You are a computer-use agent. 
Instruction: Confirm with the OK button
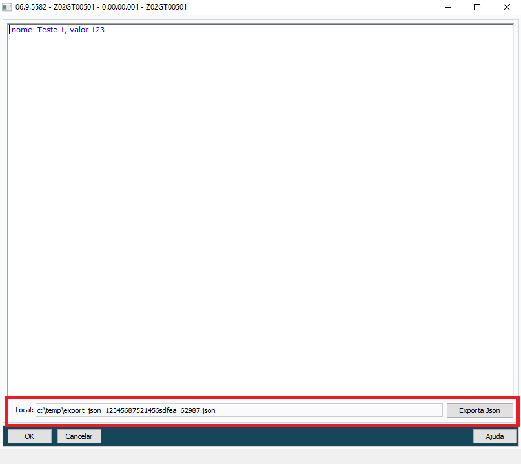coord(30,436)
